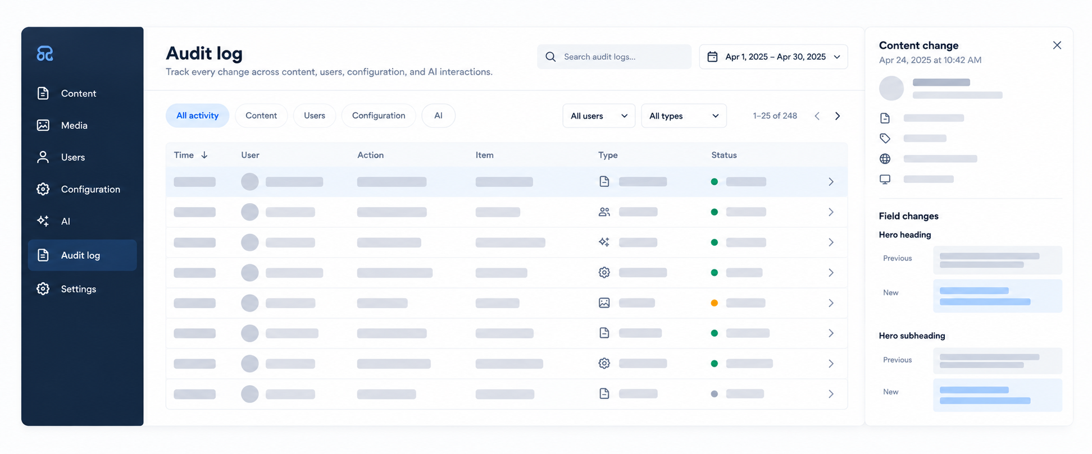This screenshot has width=1092, height=454.
Task: Click the Item column header
Action: click(485, 155)
